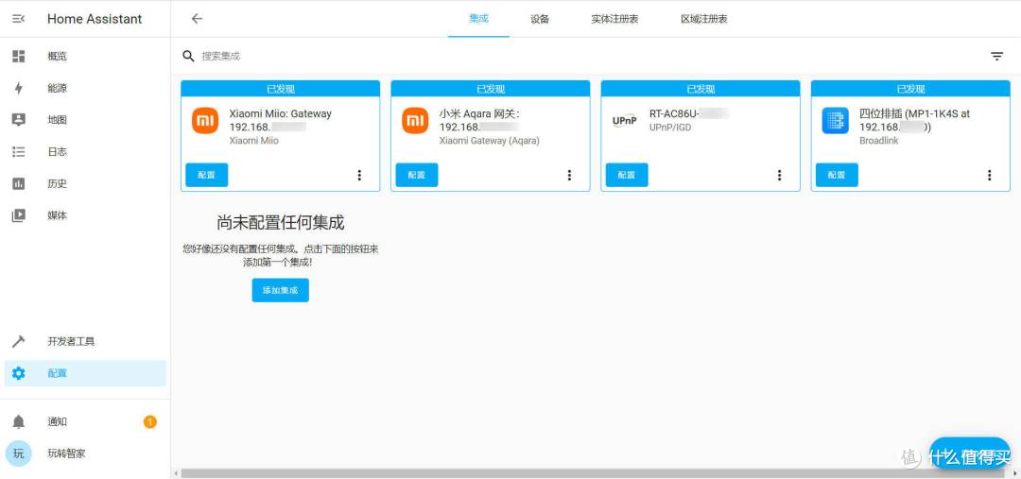Click the 添加集成 button

pos(281,290)
